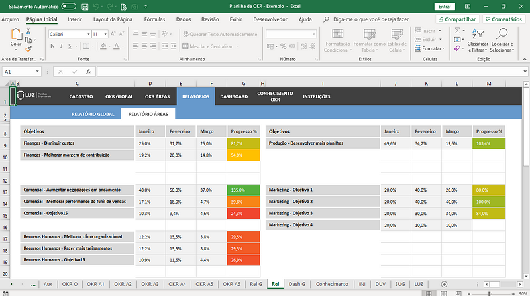
Task: Switch to the Dash G sheet tab
Action: point(297,284)
